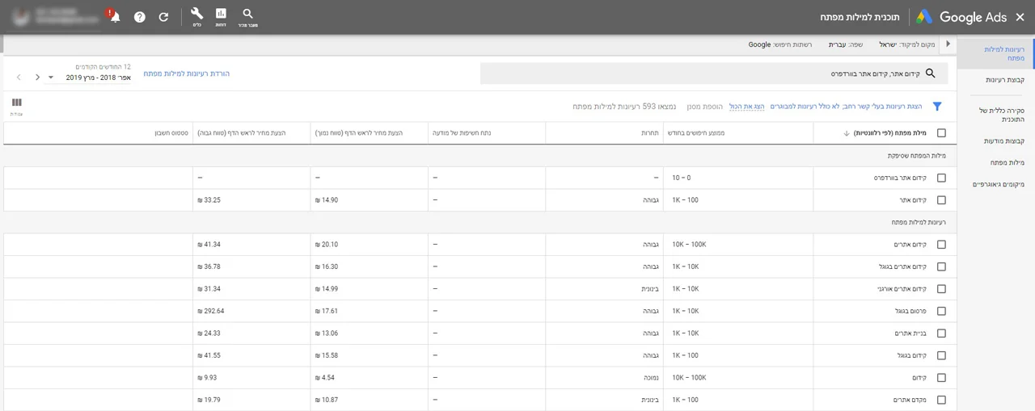Open the Help question mark icon

[x=140, y=17]
